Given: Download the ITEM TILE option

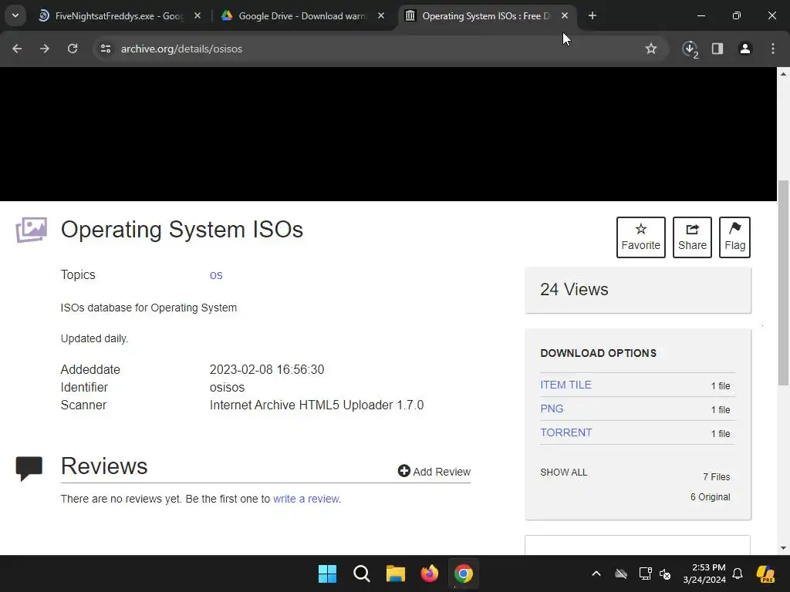Looking at the screenshot, I should click(x=565, y=385).
